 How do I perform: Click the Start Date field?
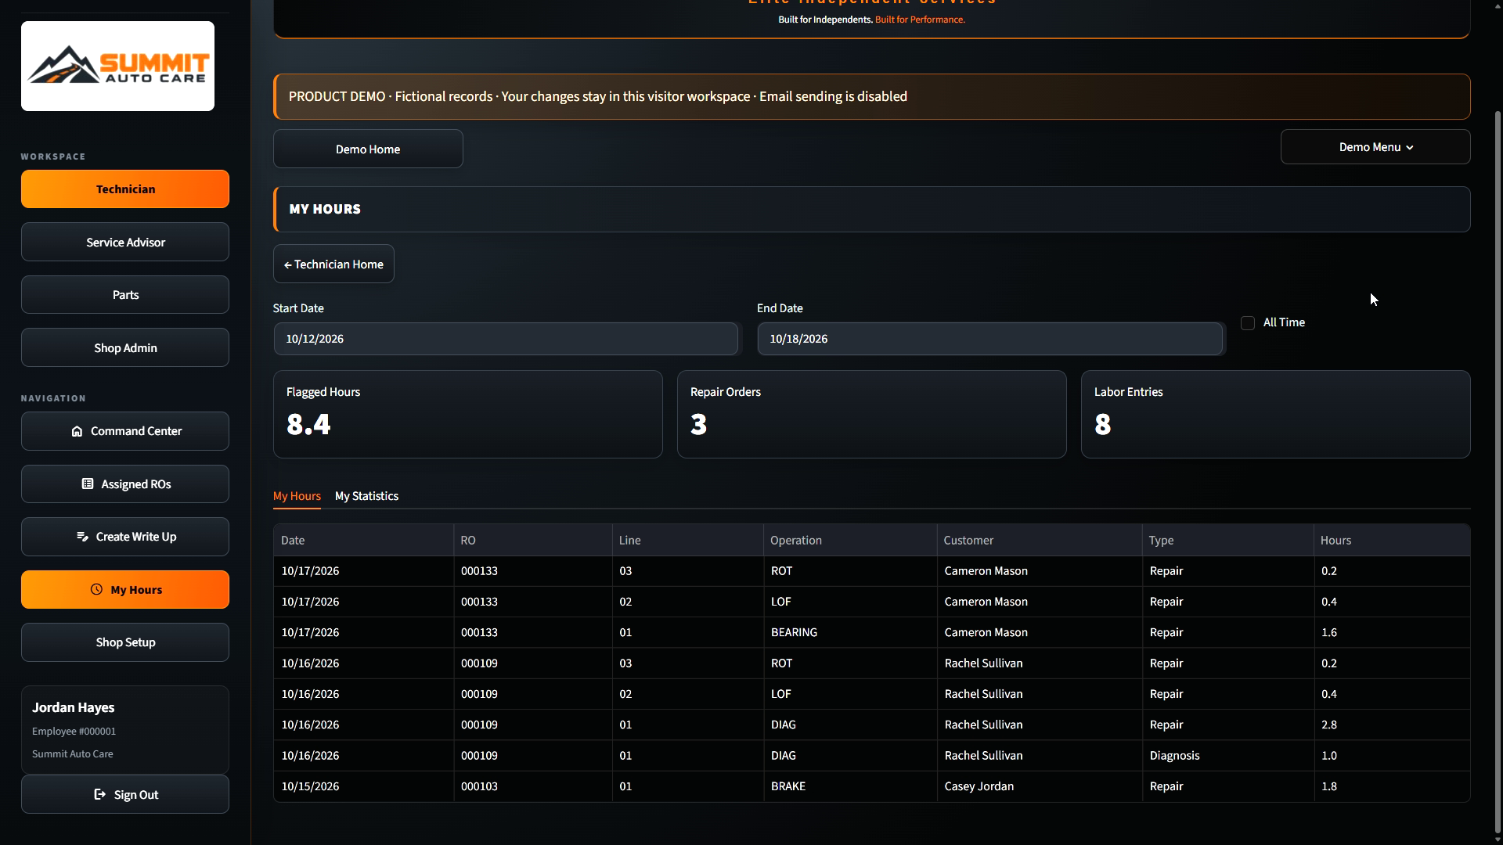pos(506,339)
